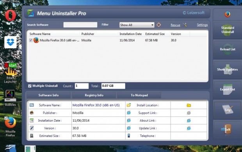Toggle the Multiple Uninstall checkbox
Viewport: 242px width, 152px height.
point(30,86)
